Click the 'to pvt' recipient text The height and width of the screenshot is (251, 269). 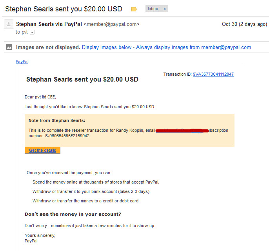[x=22, y=32]
